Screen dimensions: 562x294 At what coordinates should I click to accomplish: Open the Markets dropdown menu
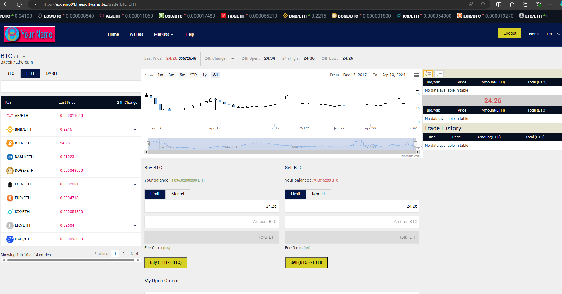163,34
